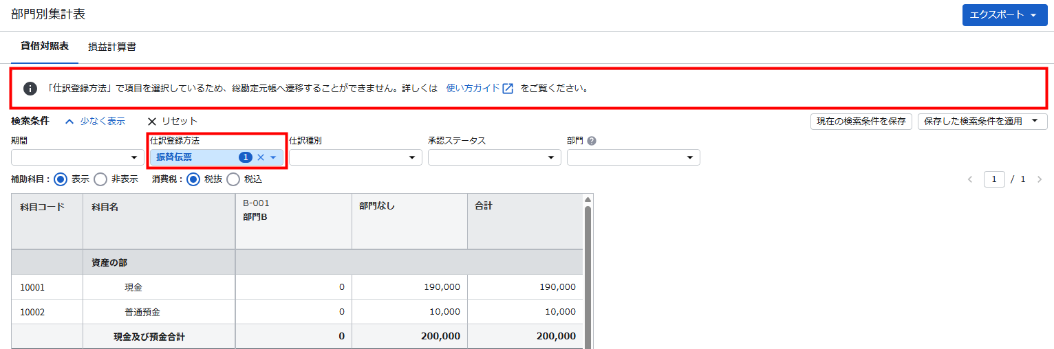Viewport: 1054px width, 349px height.
Task: Click 現在の検索条件を保存 button
Action: click(861, 122)
